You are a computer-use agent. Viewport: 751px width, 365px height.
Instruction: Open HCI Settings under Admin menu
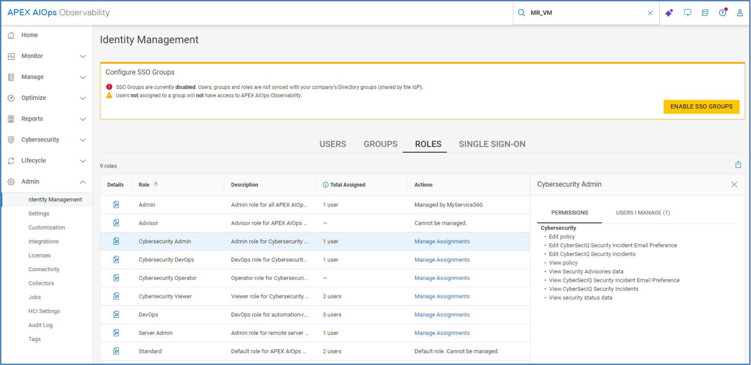(x=44, y=311)
